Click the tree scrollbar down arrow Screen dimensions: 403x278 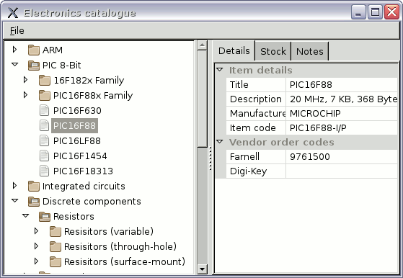pyautogui.click(x=203, y=269)
